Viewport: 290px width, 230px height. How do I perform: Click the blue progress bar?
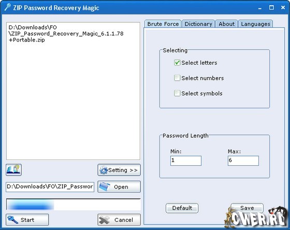coord(74,205)
